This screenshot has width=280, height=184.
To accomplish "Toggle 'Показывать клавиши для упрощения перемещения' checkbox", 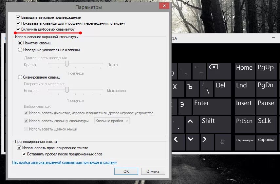I will click(x=18, y=23).
